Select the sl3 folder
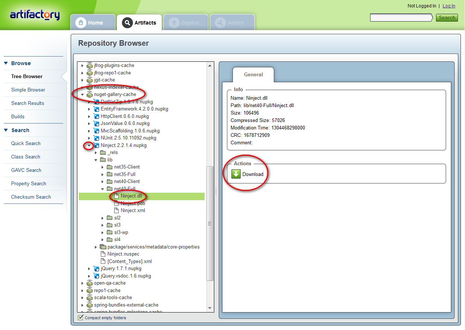The width and height of the screenshot is (465, 330). pyautogui.click(x=117, y=225)
